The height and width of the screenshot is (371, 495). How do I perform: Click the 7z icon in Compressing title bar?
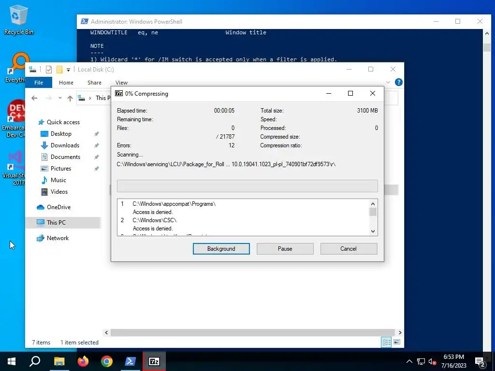tap(119, 93)
